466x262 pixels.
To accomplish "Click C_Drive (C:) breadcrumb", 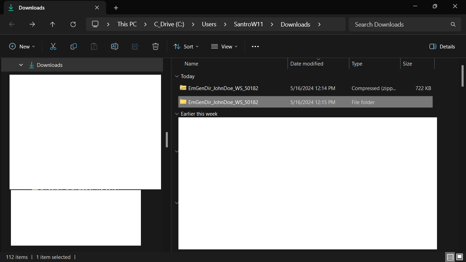I will (169, 24).
